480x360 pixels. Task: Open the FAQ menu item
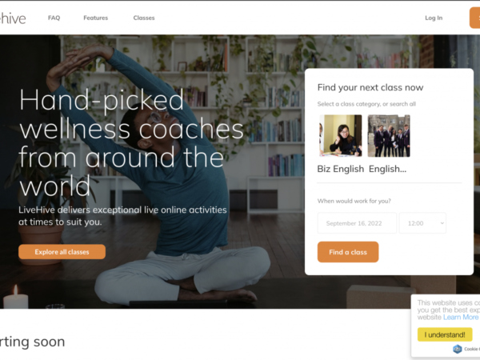tap(54, 18)
